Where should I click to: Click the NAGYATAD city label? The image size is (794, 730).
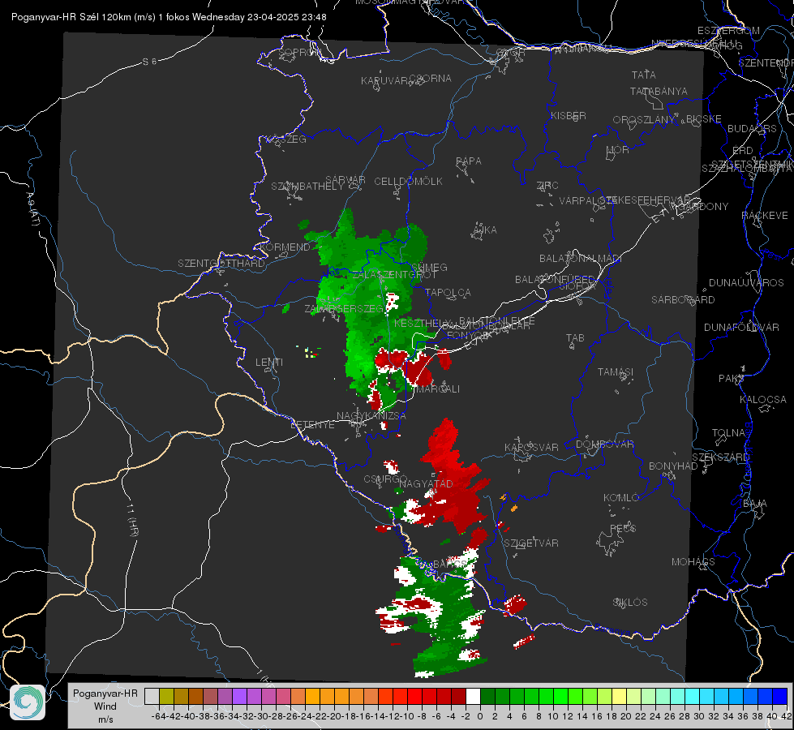[x=426, y=483]
